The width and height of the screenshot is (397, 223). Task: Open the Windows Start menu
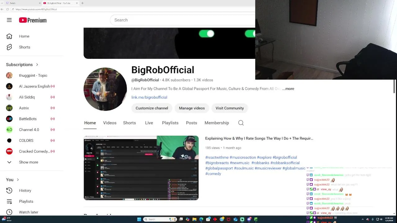pyautogui.click(x=139, y=219)
